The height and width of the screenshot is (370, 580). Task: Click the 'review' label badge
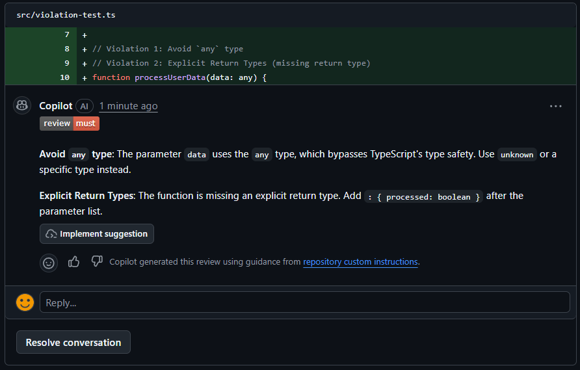57,124
